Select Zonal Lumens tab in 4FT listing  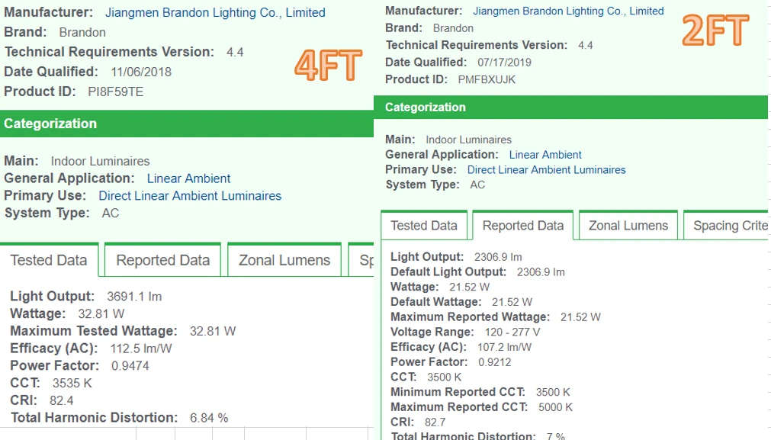click(x=284, y=260)
